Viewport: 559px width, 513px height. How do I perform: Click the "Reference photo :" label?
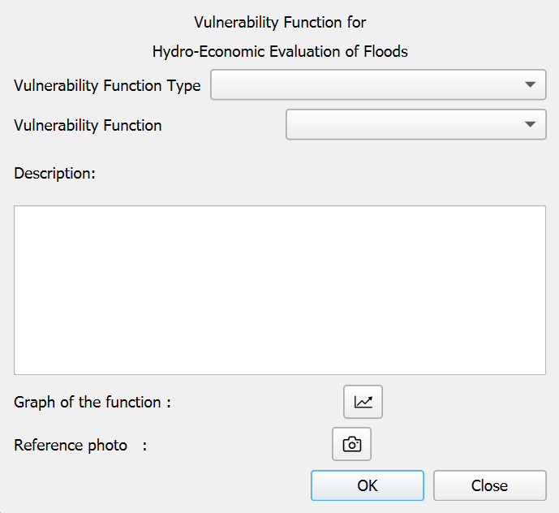click(x=80, y=445)
